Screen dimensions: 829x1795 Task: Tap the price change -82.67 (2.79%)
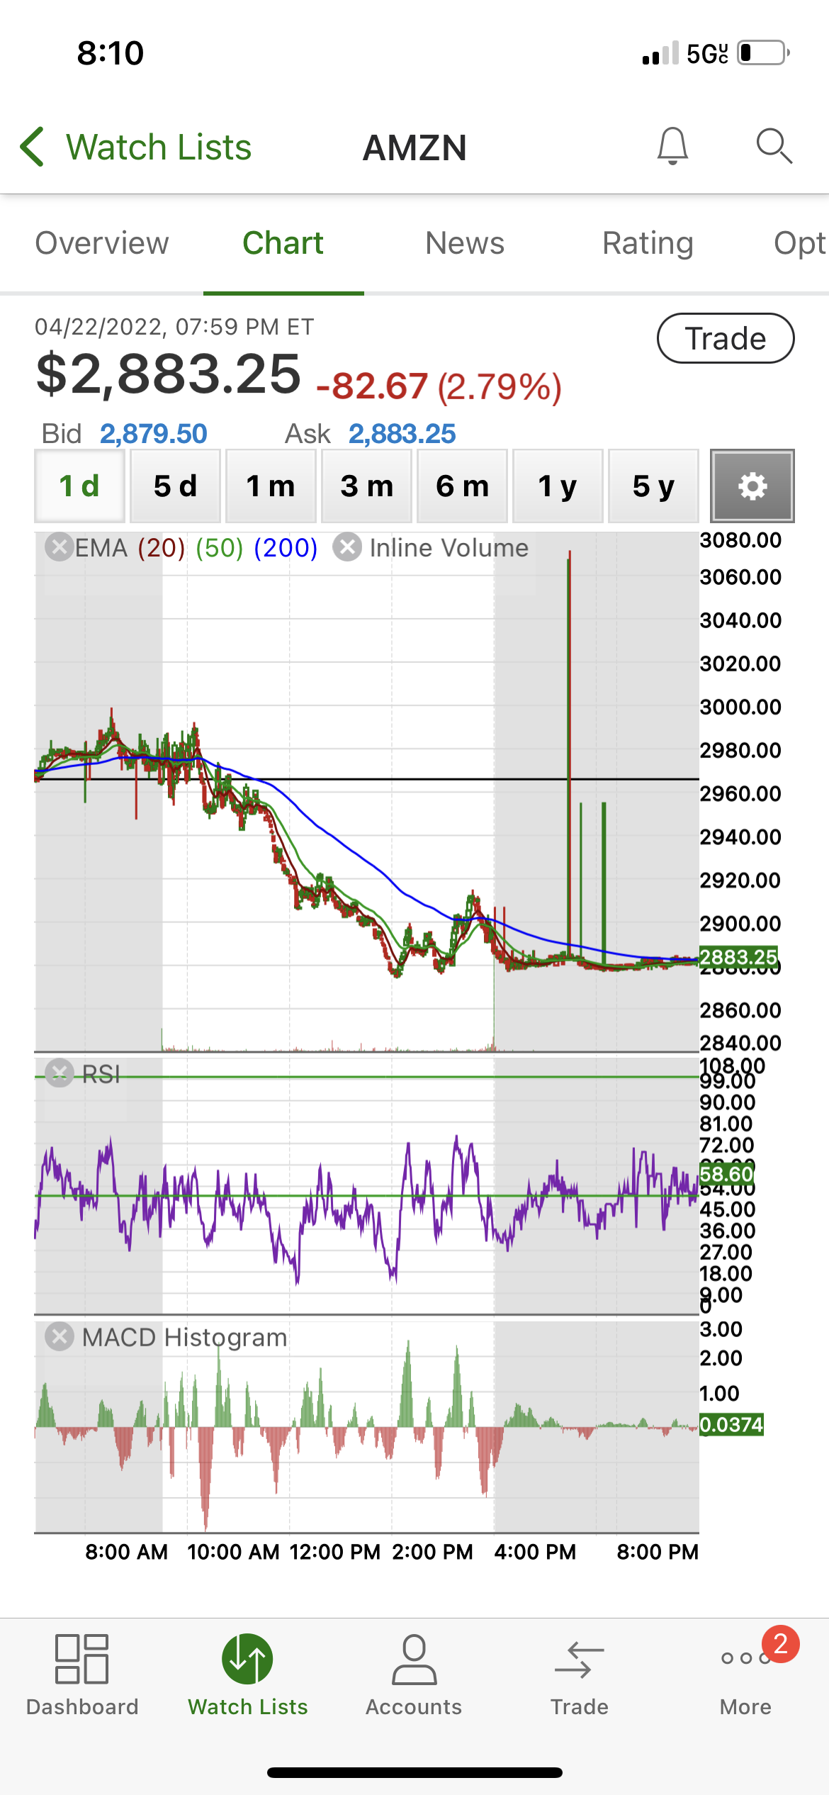click(439, 387)
